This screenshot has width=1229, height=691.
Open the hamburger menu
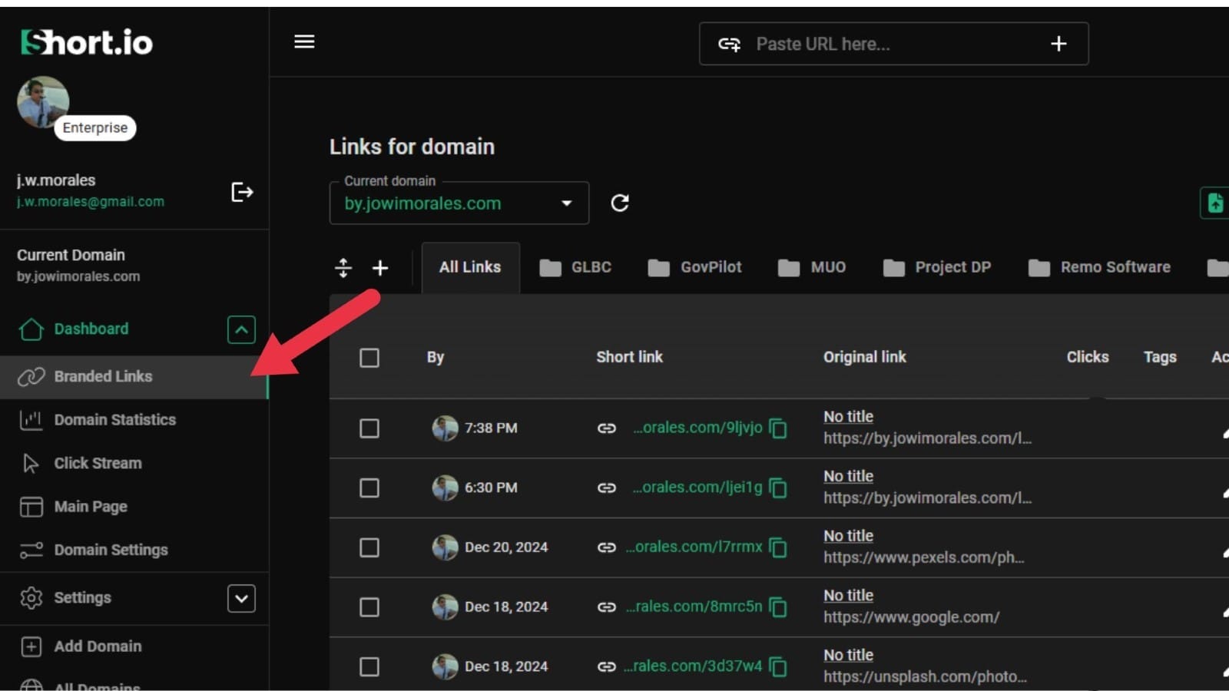point(304,41)
